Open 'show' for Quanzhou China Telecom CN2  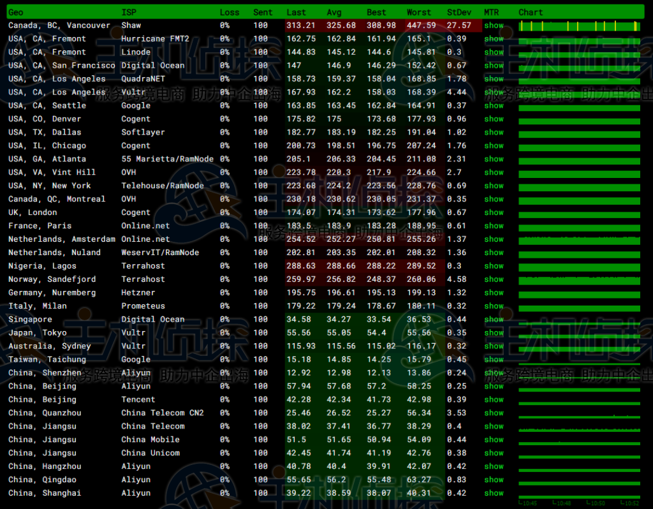click(x=494, y=413)
